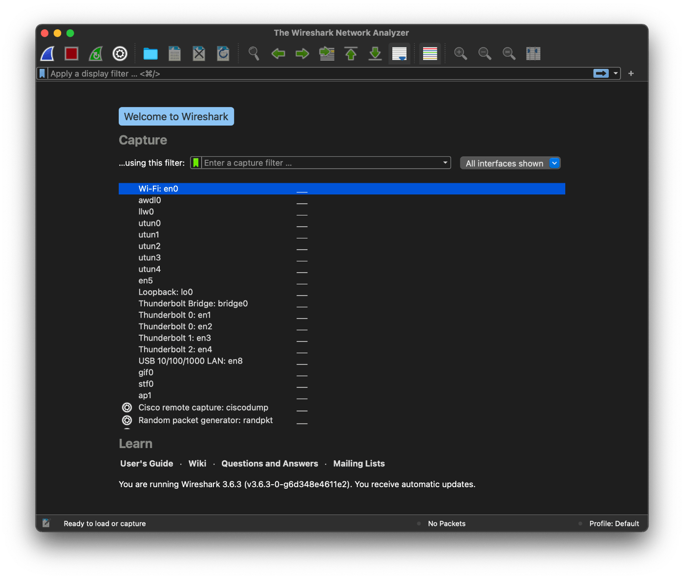Image resolution: width=684 pixels, height=579 pixels.
Task: Restart the current capture
Action: [x=96, y=54]
